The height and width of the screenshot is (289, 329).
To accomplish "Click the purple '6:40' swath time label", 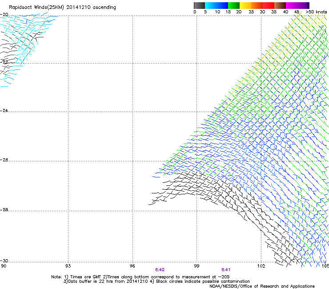I will point(160,270).
